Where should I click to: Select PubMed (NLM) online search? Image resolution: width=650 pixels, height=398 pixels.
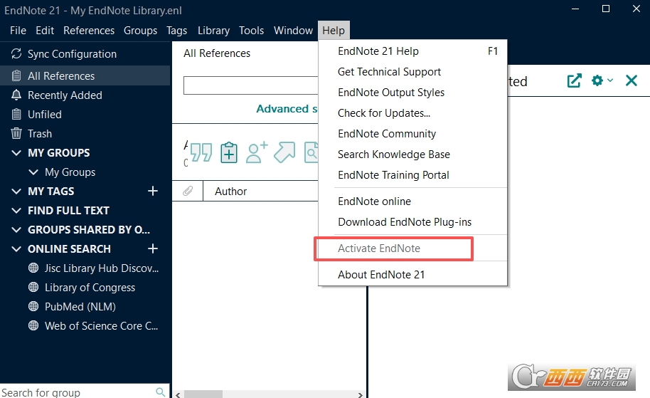click(x=80, y=307)
